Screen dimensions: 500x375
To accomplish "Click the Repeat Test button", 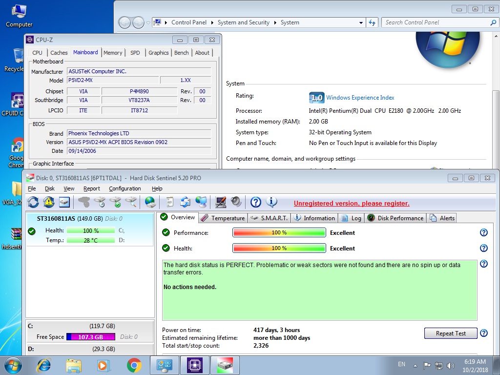I will (451, 333).
